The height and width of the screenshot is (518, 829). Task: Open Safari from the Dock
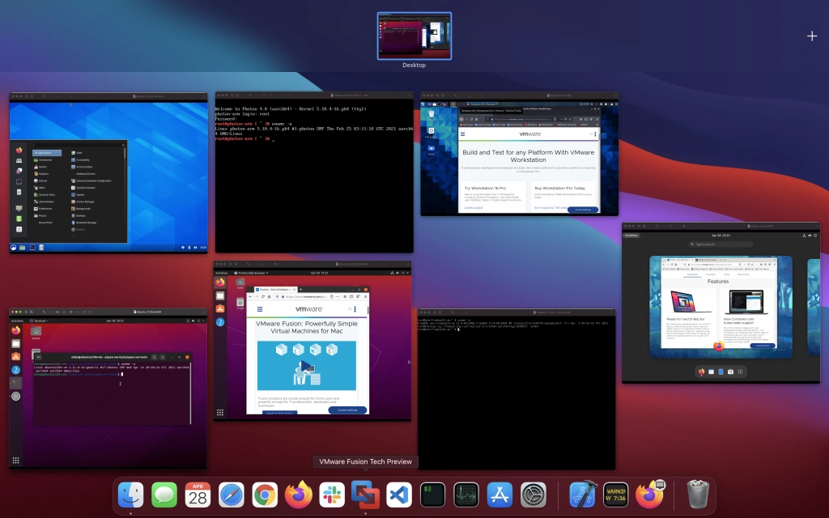coord(232,495)
